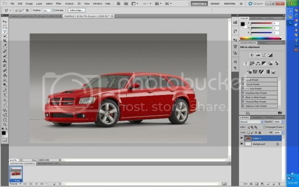Select the Rectangular Marquee tool
This screenshot has width=299, height=187.
point(5,26)
